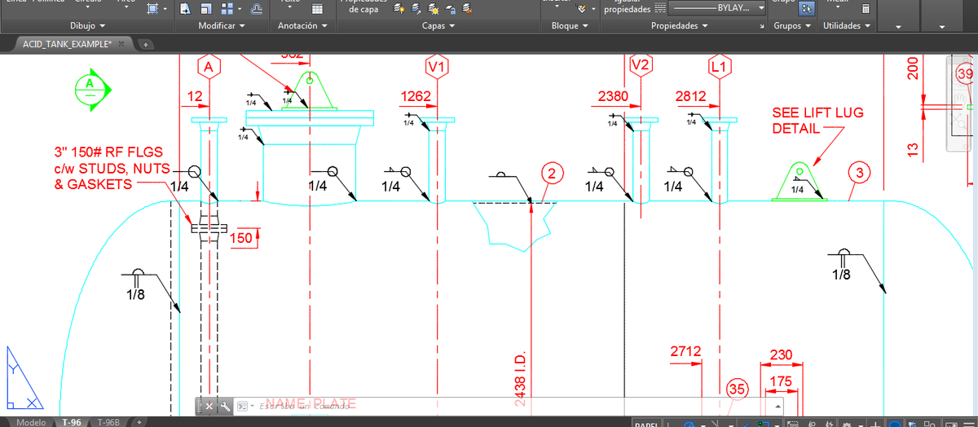Select the T-96B layout tab

pos(108,422)
